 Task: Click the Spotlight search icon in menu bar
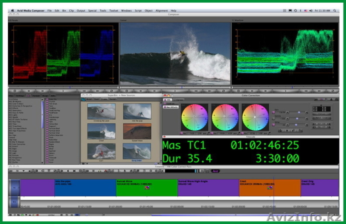pos(335,10)
